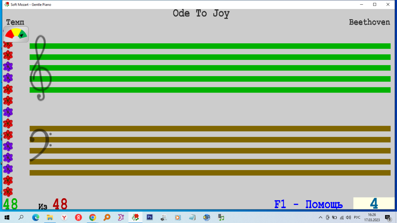Open the clock showing 16:26

click(x=372, y=217)
